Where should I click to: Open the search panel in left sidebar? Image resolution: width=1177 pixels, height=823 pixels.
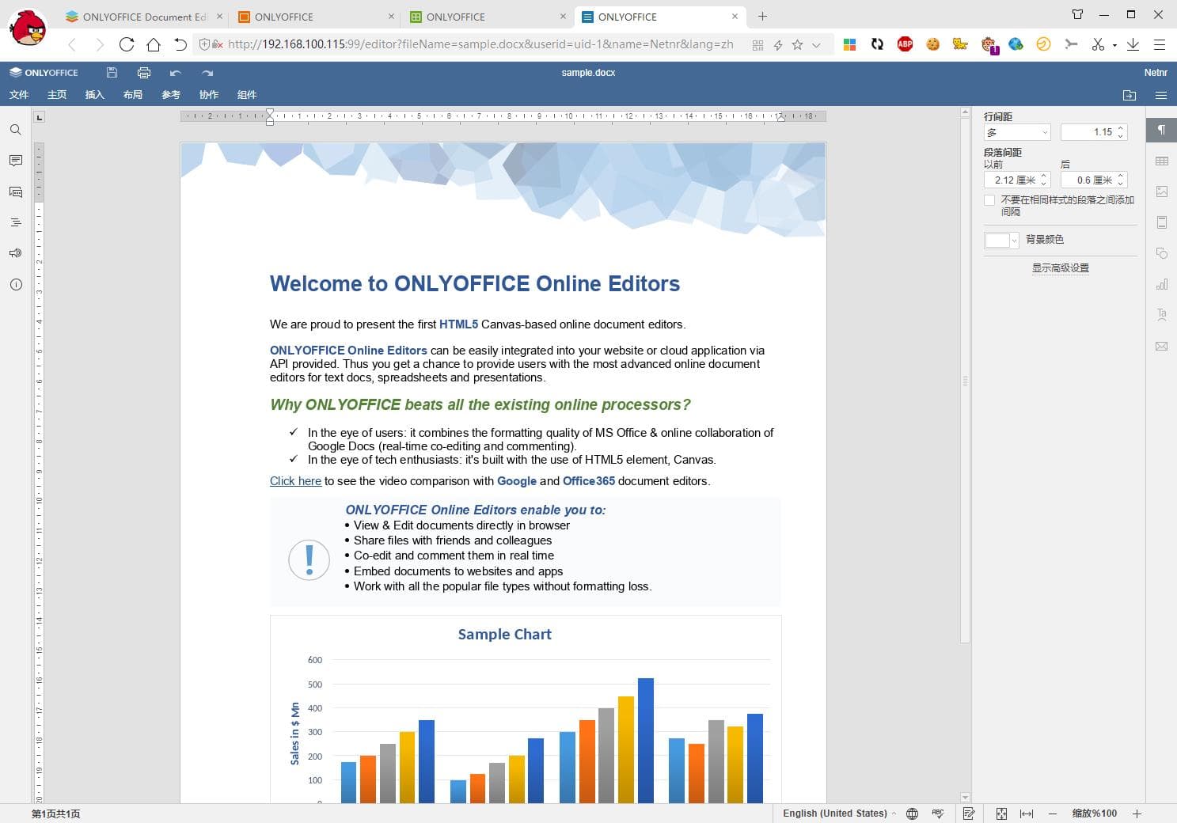click(x=15, y=130)
